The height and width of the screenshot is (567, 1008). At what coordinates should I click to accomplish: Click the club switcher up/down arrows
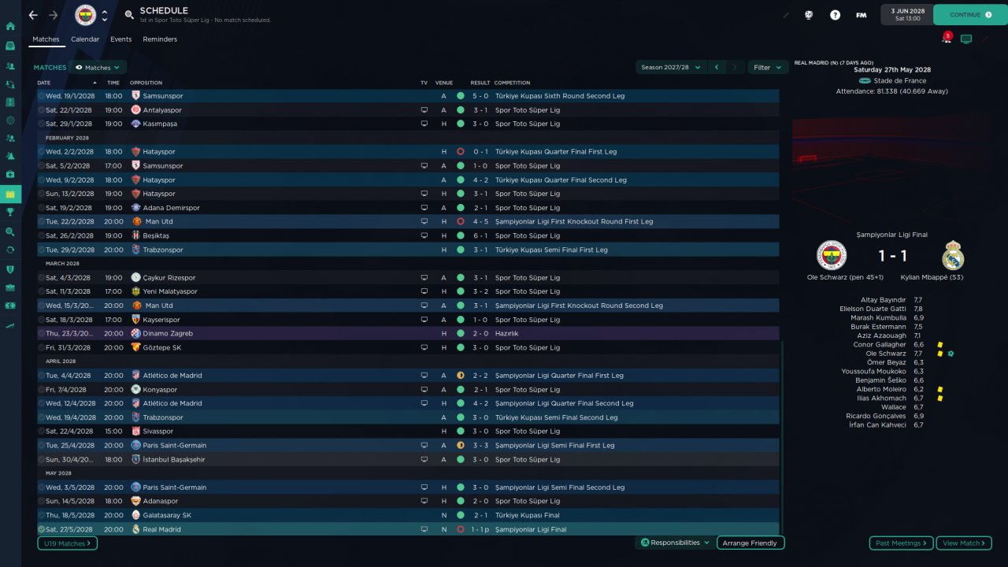[x=104, y=15]
